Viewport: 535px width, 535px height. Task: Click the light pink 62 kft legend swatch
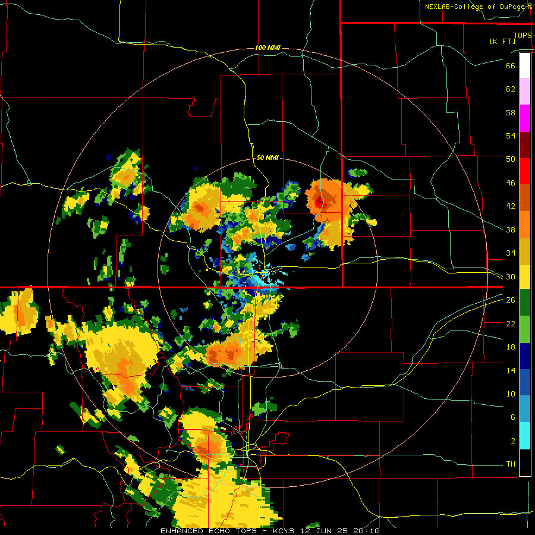pos(525,91)
